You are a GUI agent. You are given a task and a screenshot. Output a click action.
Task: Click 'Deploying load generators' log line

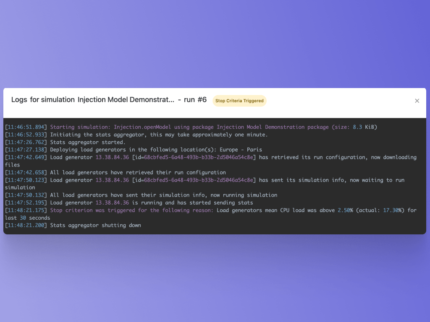[156, 150]
